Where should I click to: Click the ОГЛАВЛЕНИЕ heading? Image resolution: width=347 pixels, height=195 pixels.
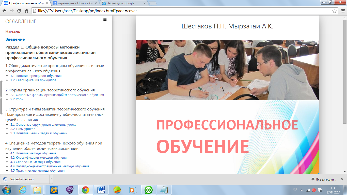21,22
